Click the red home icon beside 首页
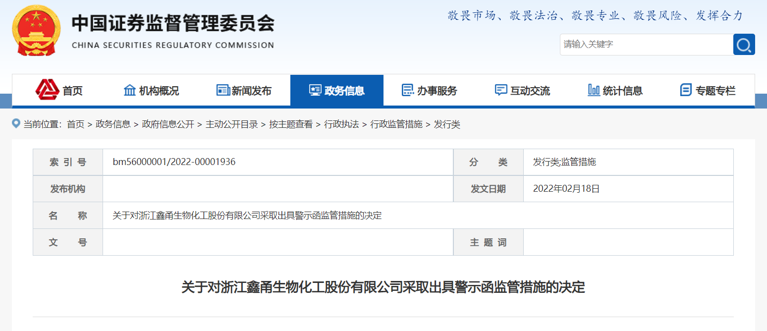 pos(47,90)
